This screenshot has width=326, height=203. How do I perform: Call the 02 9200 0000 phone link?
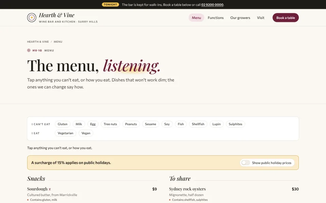(x=212, y=4)
